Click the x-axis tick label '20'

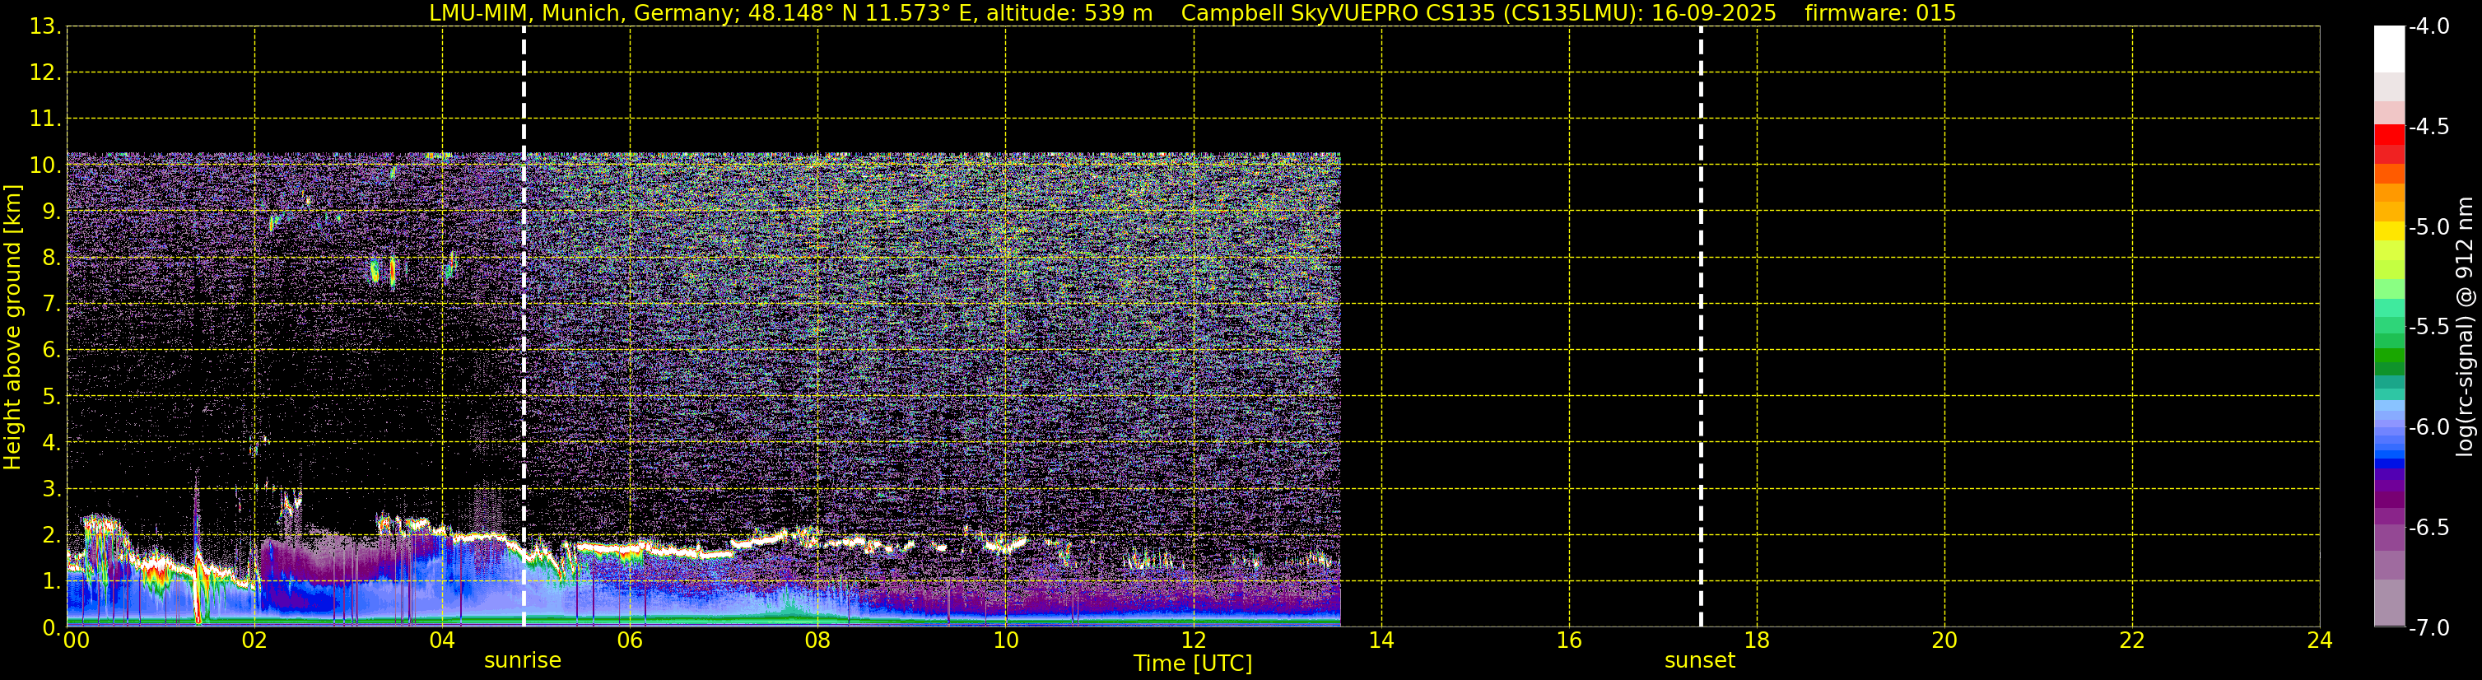point(1944,640)
